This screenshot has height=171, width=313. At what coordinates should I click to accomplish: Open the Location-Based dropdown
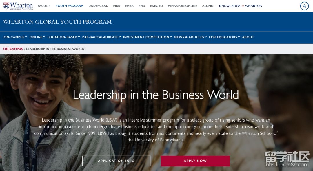pyautogui.click(x=64, y=37)
